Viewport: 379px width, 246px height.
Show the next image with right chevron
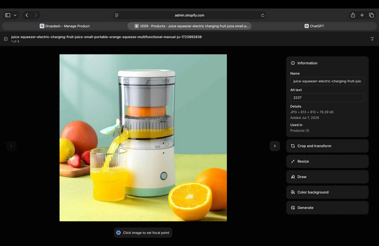(275, 146)
